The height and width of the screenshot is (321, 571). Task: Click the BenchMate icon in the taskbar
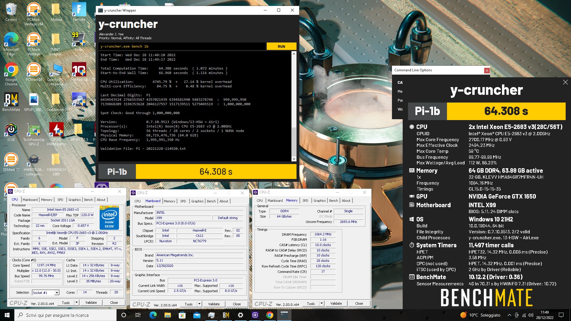[x=226, y=315]
